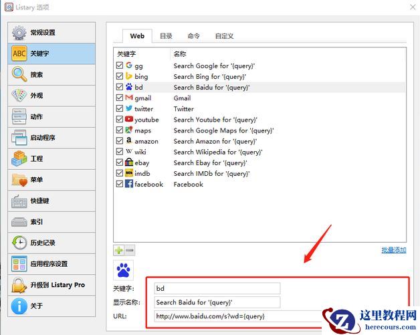
Task: Click the 批量添加 link
Action: [x=394, y=250]
